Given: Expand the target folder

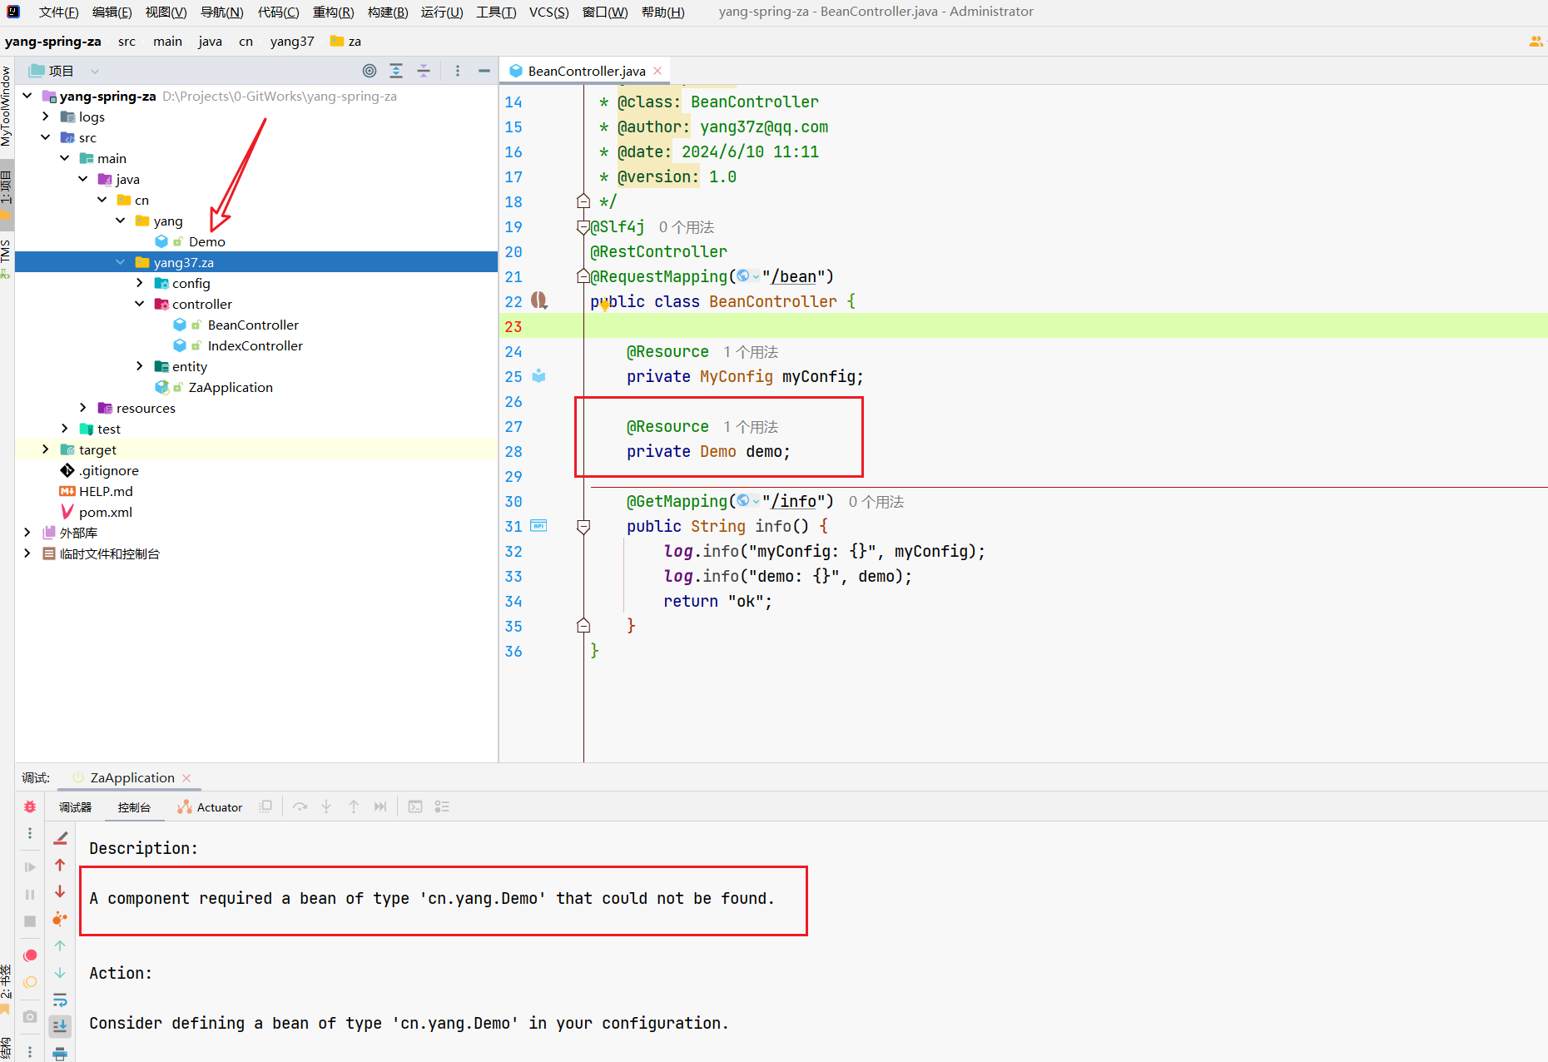Looking at the screenshot, I should (45, 449).
